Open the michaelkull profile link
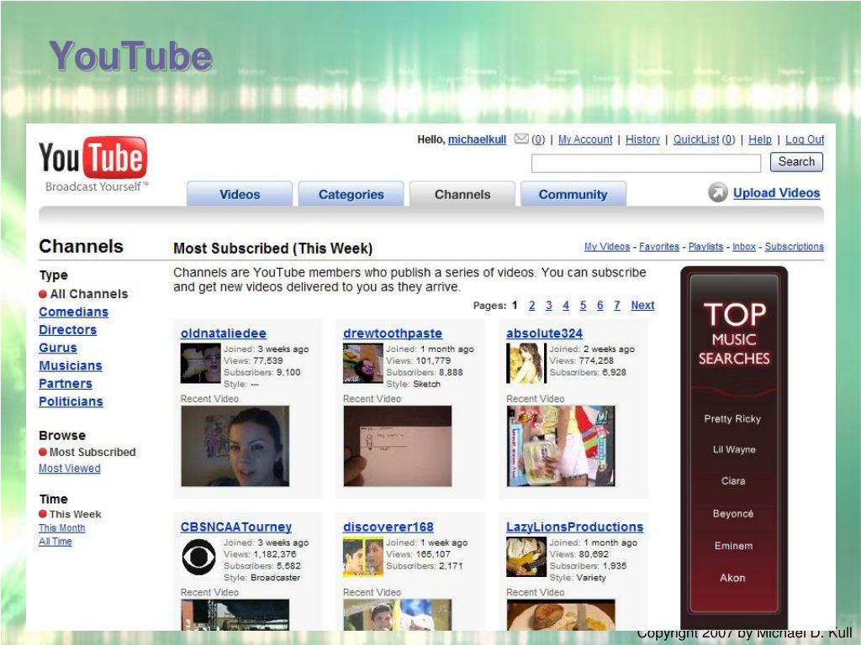The height and width of the screenshot is (645, 861). 478,139
